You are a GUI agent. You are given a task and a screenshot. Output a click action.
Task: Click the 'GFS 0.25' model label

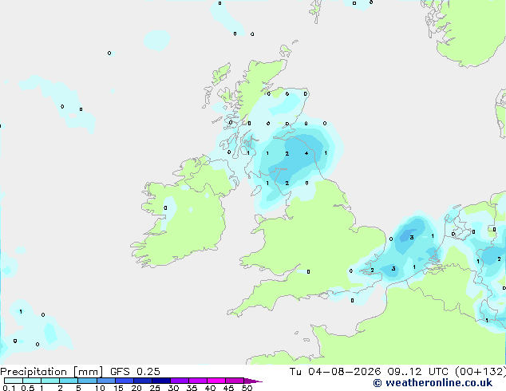(x=135, y=372)
